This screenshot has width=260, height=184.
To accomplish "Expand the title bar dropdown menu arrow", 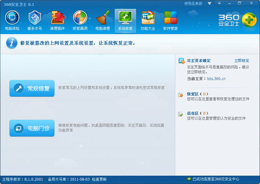I will tap(219, 3).
